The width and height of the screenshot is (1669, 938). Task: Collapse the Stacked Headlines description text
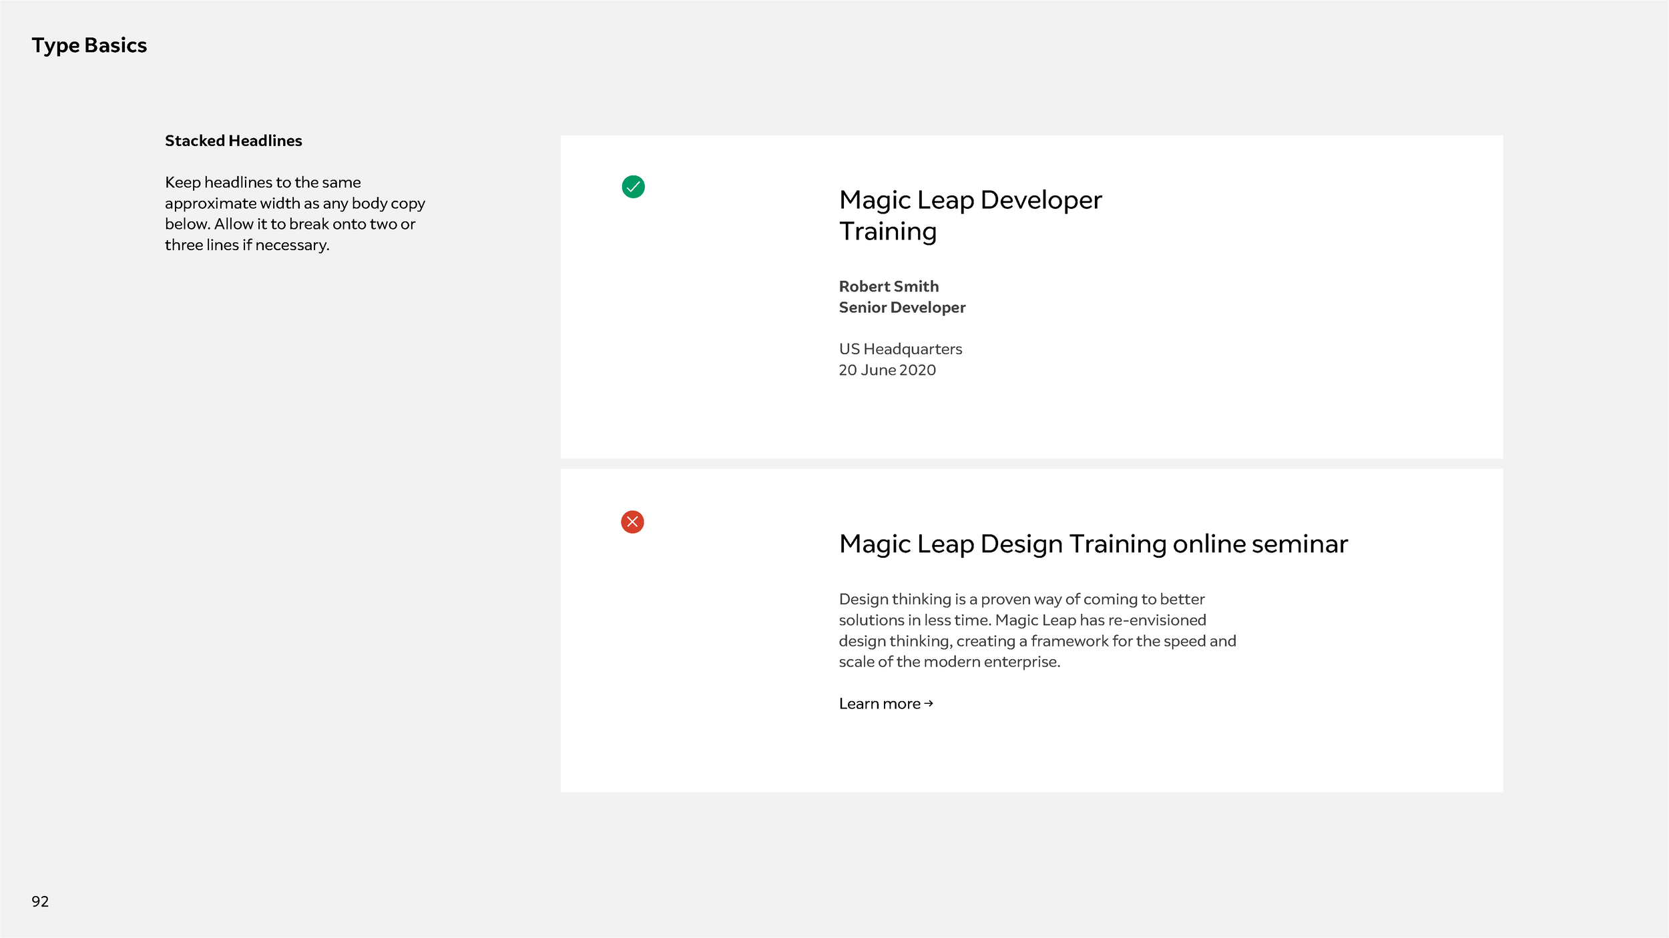[x=294, y=213]
